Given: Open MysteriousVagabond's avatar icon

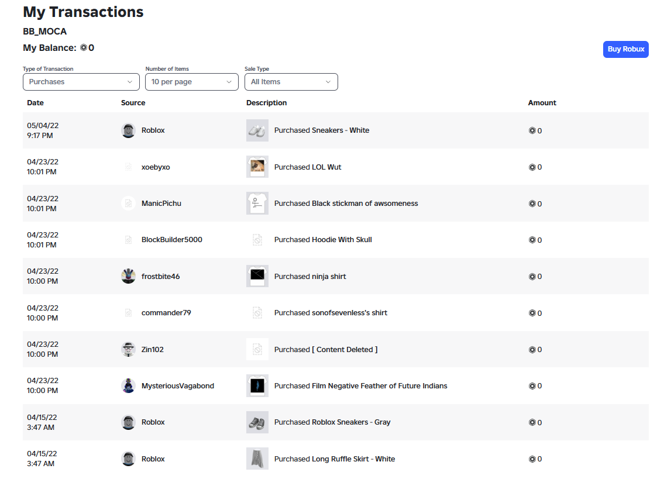Looking at the screenshot, I should (x=128, y=386).
